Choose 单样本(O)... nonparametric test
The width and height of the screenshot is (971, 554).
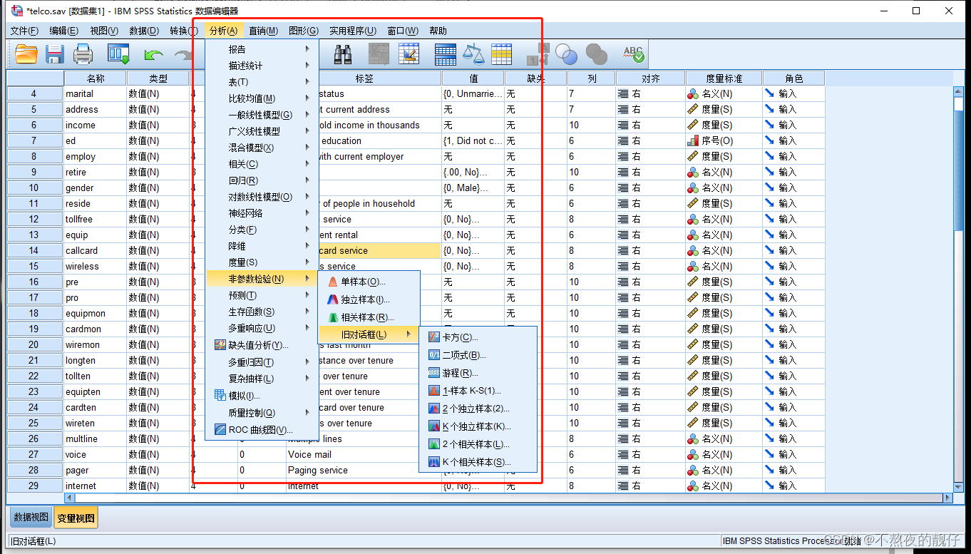(369, 282)
